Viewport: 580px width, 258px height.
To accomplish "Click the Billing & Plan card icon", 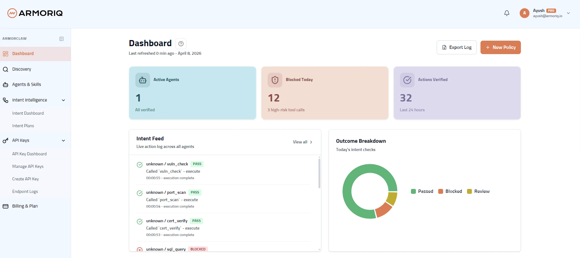I will (6, 206).
